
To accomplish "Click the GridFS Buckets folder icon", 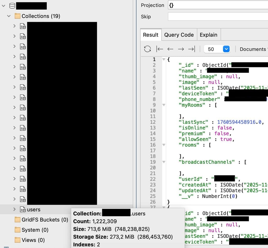I will coord(18,220).
